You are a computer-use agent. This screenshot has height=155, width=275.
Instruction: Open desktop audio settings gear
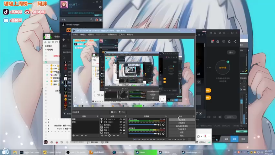click(x=163, y=134)
